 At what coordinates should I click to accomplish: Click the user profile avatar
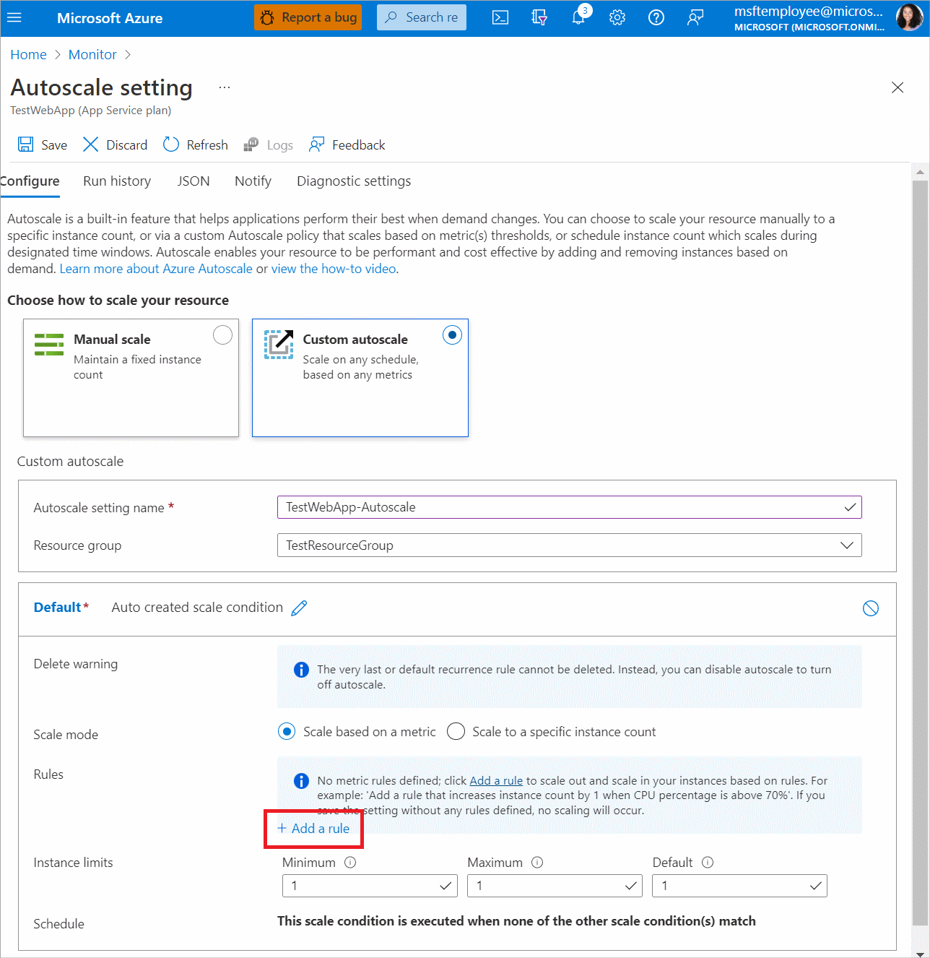[x=909, y=17]
